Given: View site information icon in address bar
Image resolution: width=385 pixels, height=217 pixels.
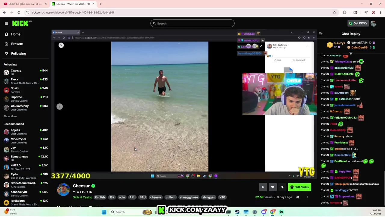Looking at the screenshot, I should point(27,12).
